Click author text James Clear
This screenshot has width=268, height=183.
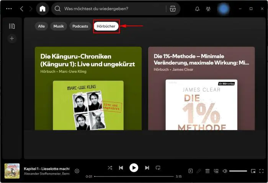(183, 70)
